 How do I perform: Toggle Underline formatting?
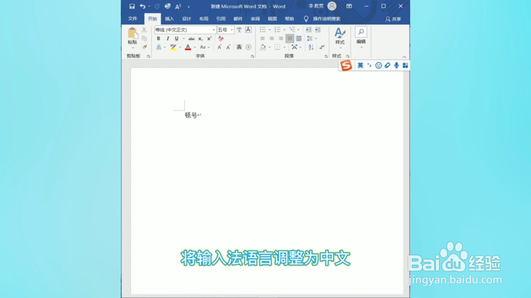[x=177, y=38]
